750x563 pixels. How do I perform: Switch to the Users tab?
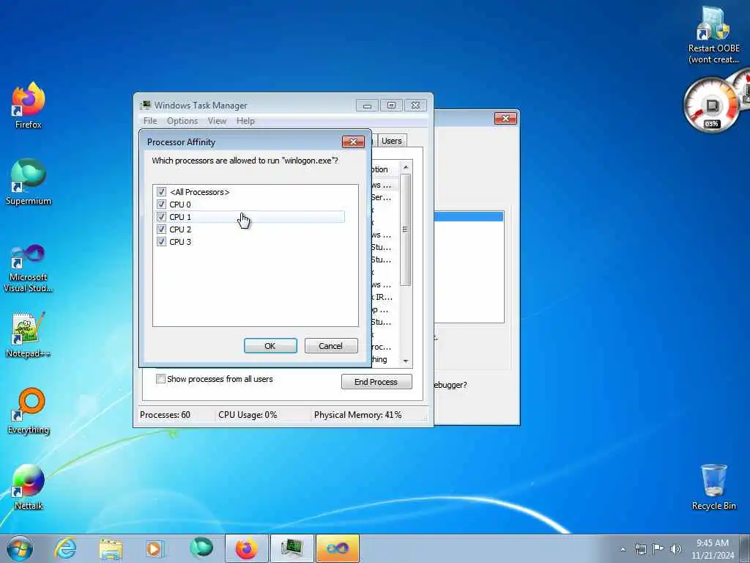point(392,141)
